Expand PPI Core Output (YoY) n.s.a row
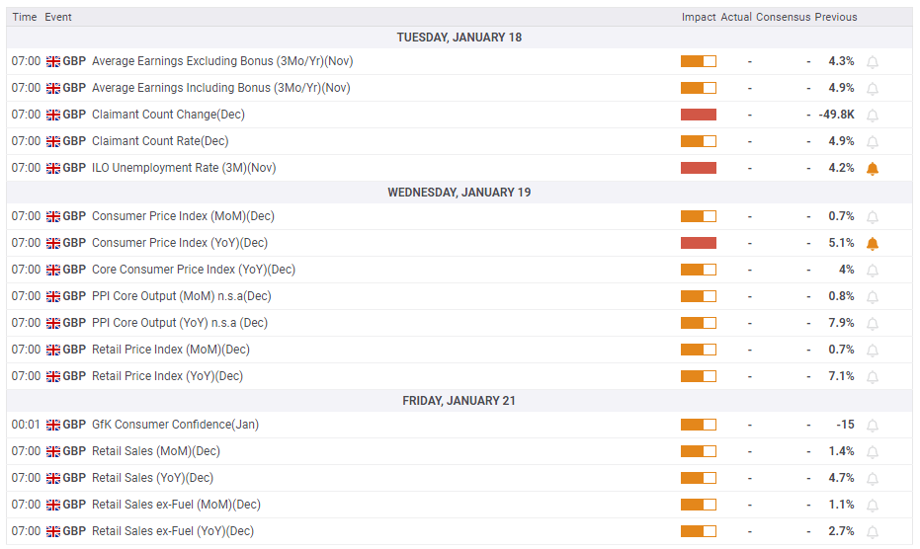 179,323
